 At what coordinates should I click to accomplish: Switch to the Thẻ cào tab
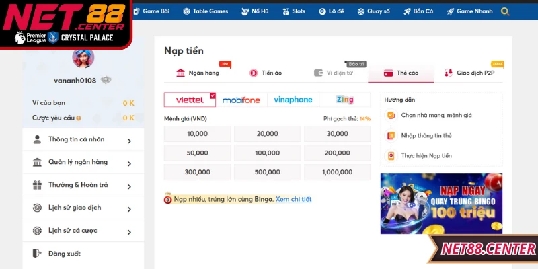pos(401,73)
